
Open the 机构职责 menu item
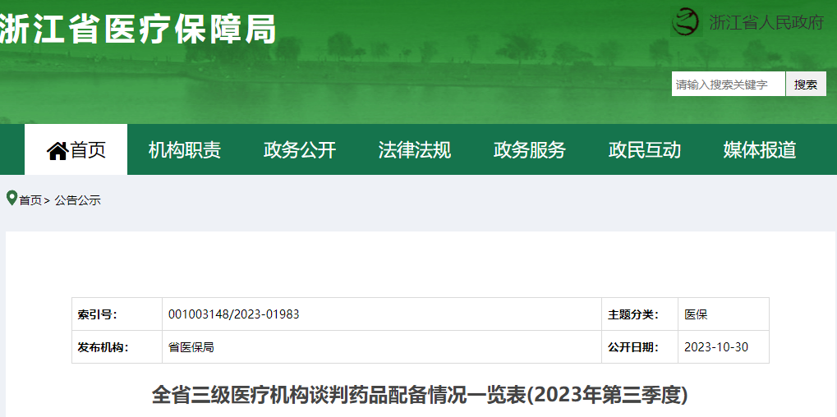pyautogui.click(x=185, y=150)
